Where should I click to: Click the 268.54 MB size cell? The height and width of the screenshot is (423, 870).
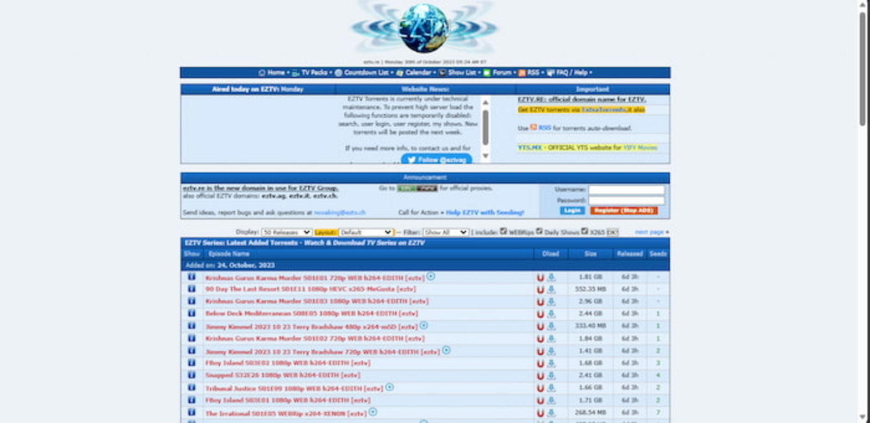[x=591, y=413]
